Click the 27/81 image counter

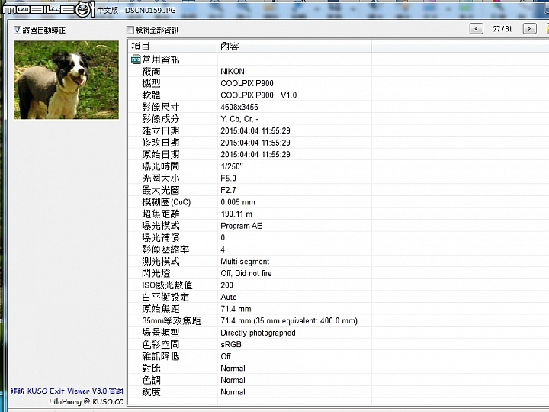click(502, 29)
